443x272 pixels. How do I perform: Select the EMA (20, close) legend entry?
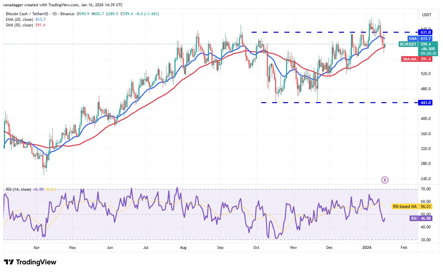pyautogui.click(x=20, y=20)
